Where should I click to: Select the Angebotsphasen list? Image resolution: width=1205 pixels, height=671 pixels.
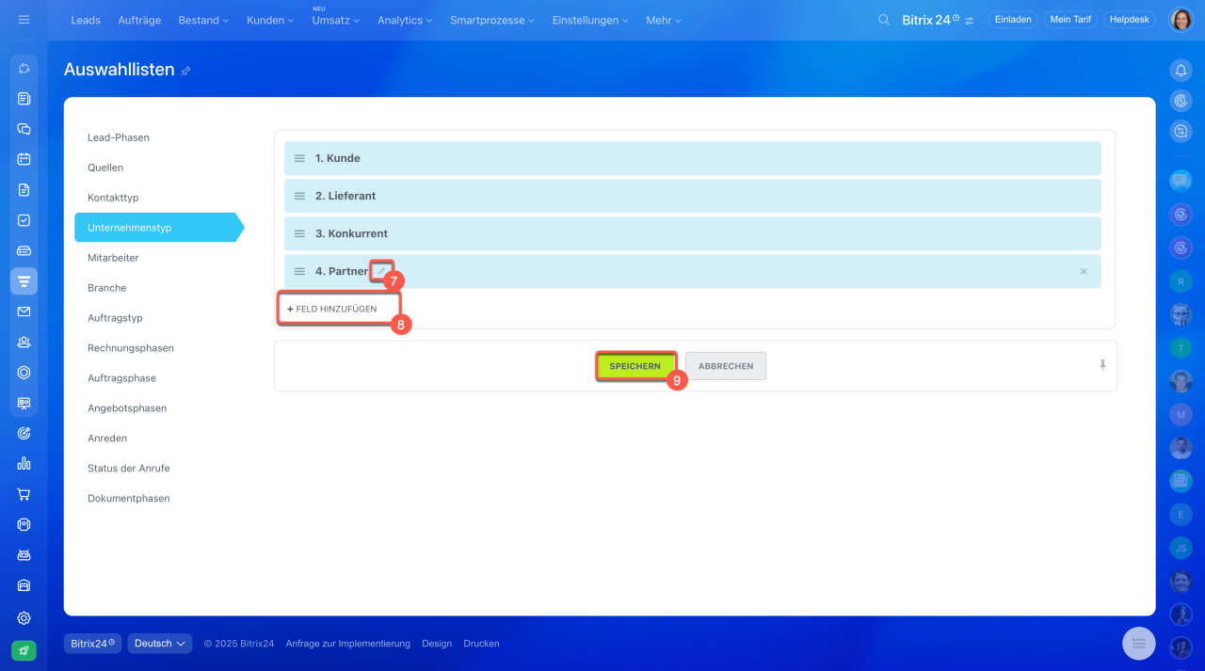(127, 408)
